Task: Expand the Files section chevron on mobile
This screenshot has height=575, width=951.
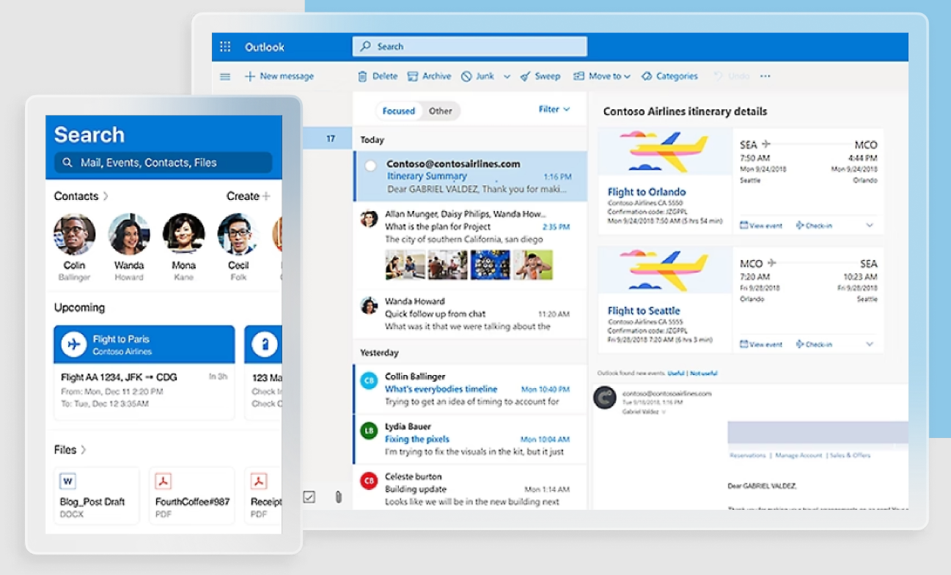Action: tap(84, 450)
